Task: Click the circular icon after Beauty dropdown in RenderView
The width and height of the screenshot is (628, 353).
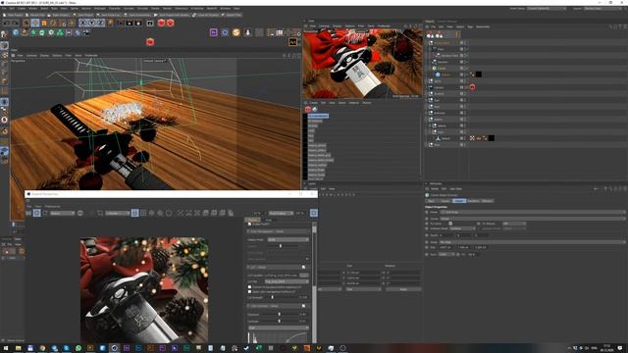Action: click(x=80, y=213)
